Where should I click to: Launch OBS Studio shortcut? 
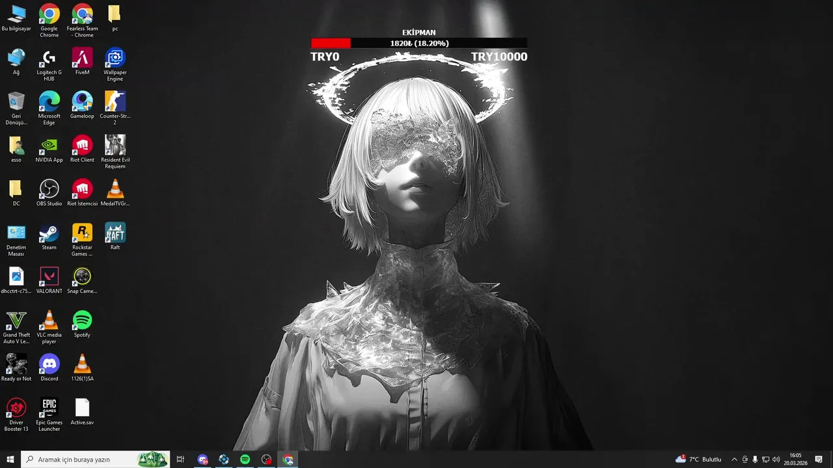[49, 193]
